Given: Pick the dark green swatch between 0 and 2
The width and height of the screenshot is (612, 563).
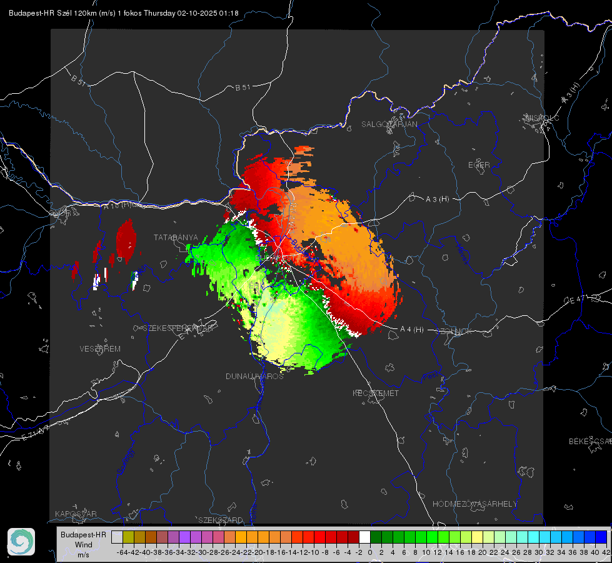Looking at the screenshot, I should pyautogui.click(x=376, y=537).
